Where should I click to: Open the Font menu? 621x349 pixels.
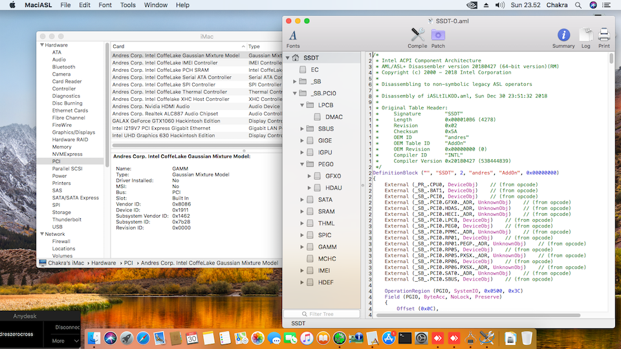(x=105, y=5)
